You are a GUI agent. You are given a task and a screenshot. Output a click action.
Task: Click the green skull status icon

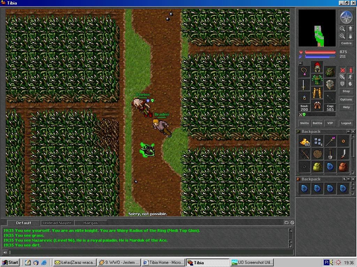pos(304,115)
